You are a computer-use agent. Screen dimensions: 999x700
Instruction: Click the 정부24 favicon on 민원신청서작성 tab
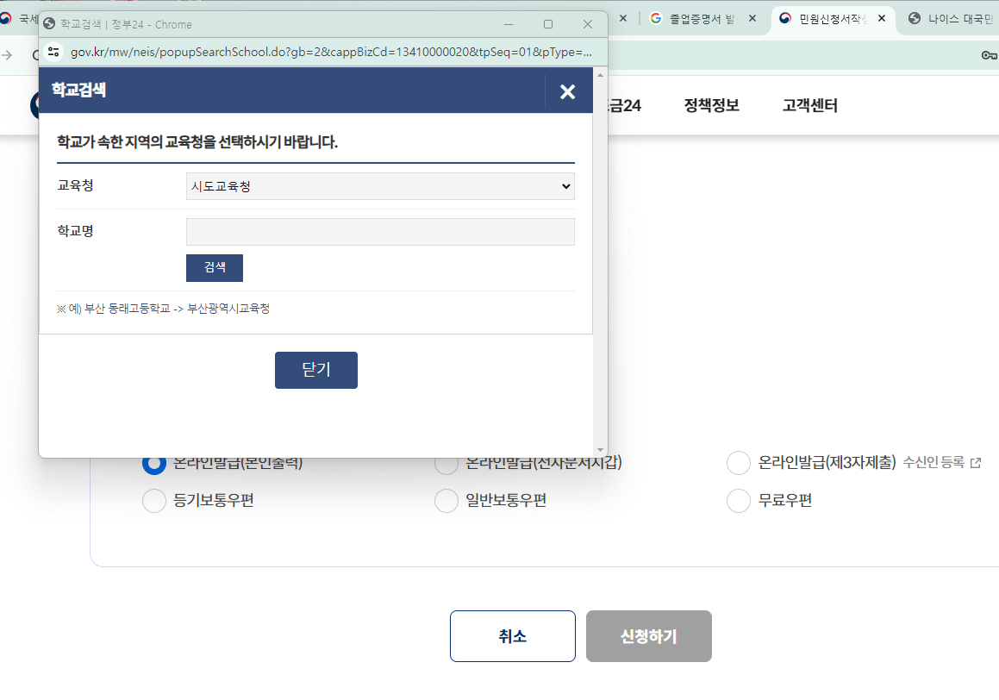pos(784,16)
